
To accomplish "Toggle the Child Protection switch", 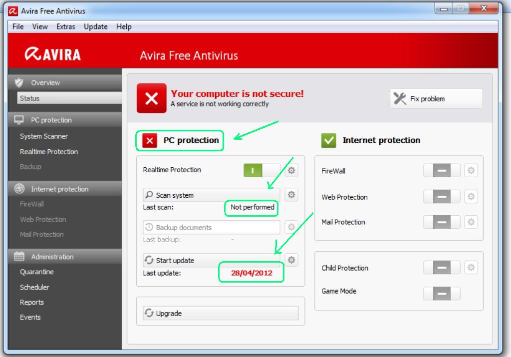I will pyautogui.click(x=442, y=267).
